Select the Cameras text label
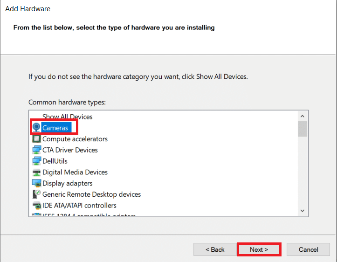The width and height of the screenshot is (337, 262). pyautogui.click(x=55, y=128)
